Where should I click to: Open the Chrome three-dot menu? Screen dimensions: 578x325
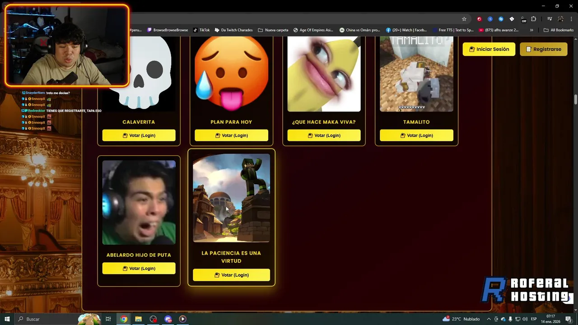pos(571,19)
